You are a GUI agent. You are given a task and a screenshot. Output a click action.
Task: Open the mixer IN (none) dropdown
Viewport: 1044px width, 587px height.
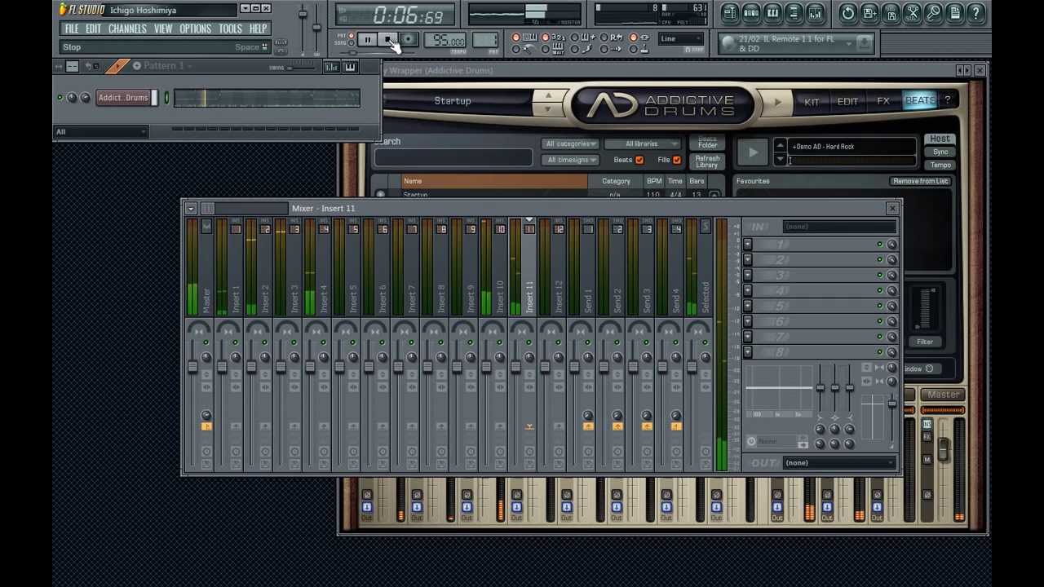point(839,227)
